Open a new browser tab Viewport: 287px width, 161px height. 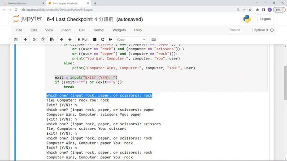coord(95,3)
